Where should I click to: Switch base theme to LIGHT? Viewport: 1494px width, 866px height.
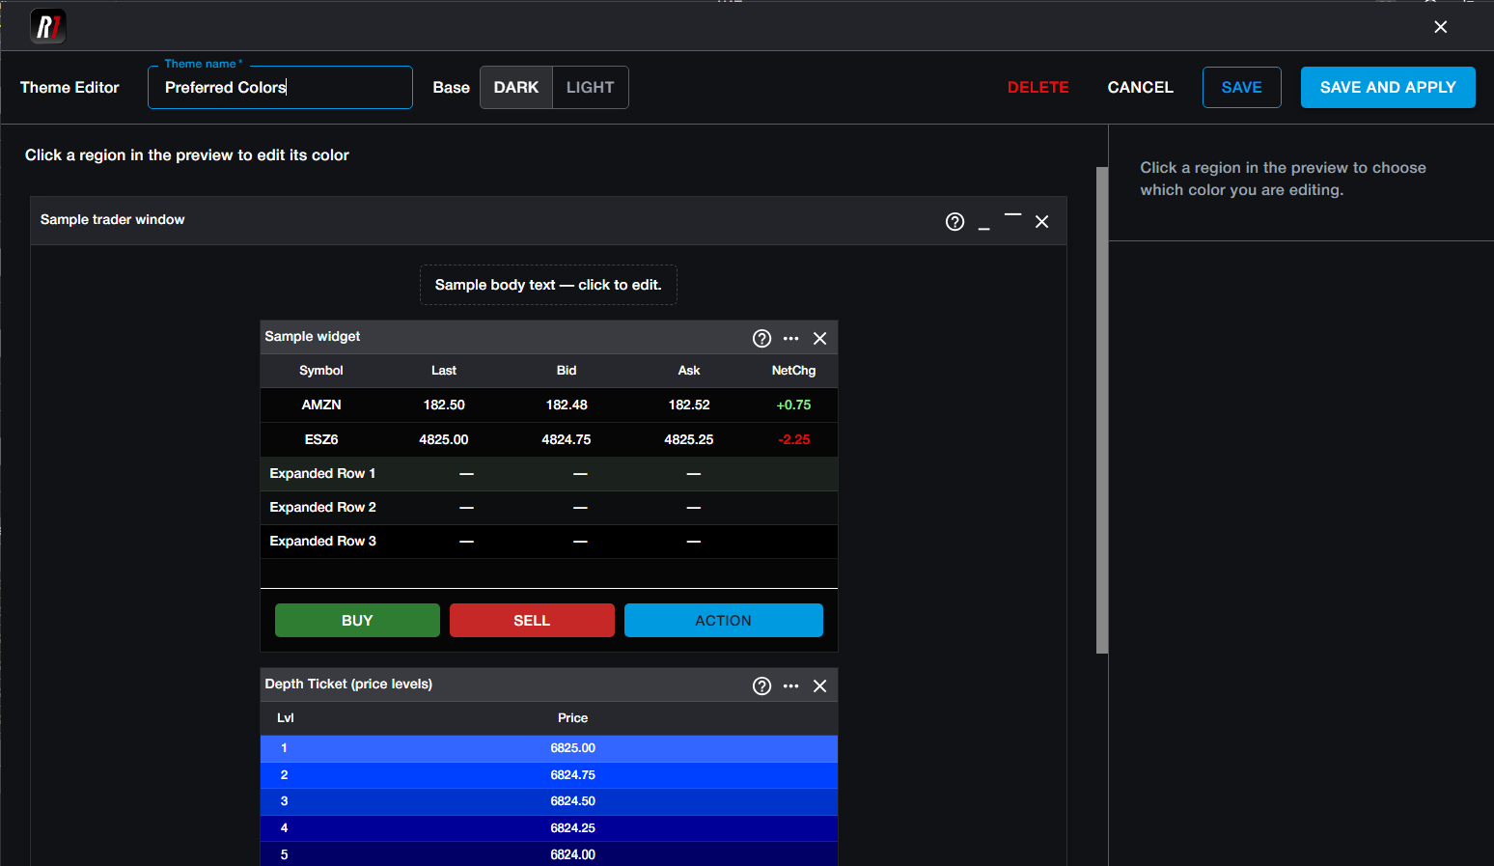[x=591, y=88]
